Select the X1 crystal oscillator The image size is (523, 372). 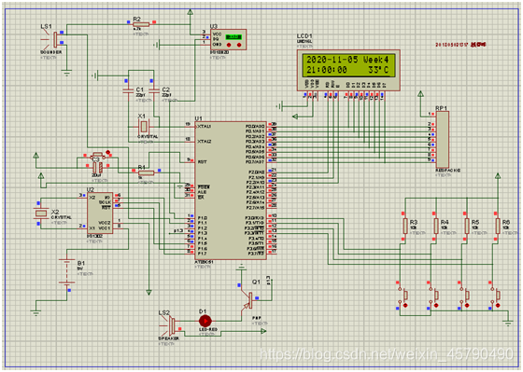pos(144,127)
